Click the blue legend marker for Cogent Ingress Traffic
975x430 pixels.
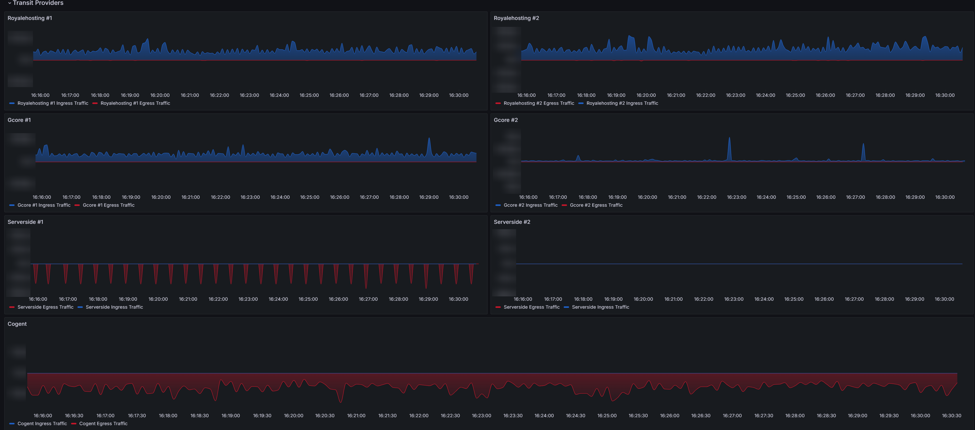tap(12, 424)
